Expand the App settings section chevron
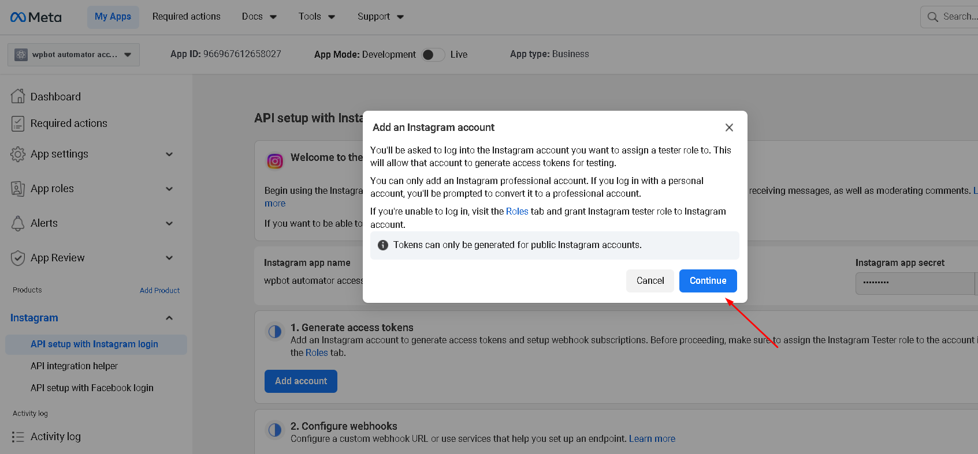The height and width of the screenshot is (454, 978). coord(169,154)
